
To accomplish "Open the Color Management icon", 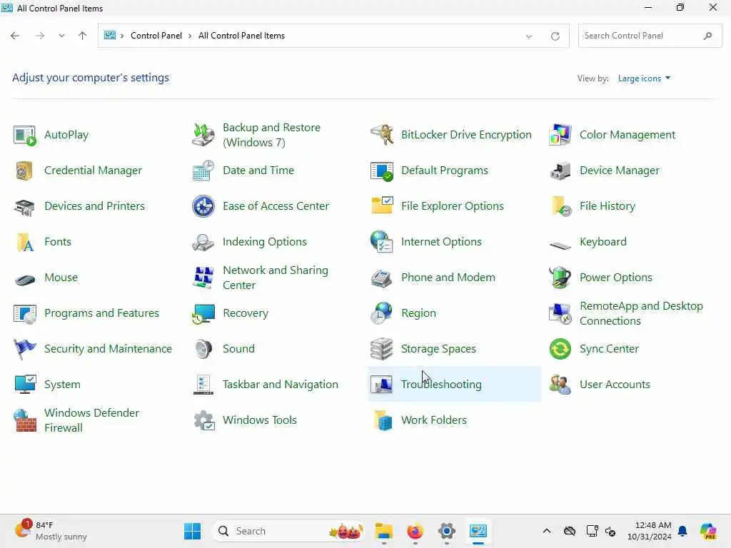I will pyautogui.click(x=560, y=135).
